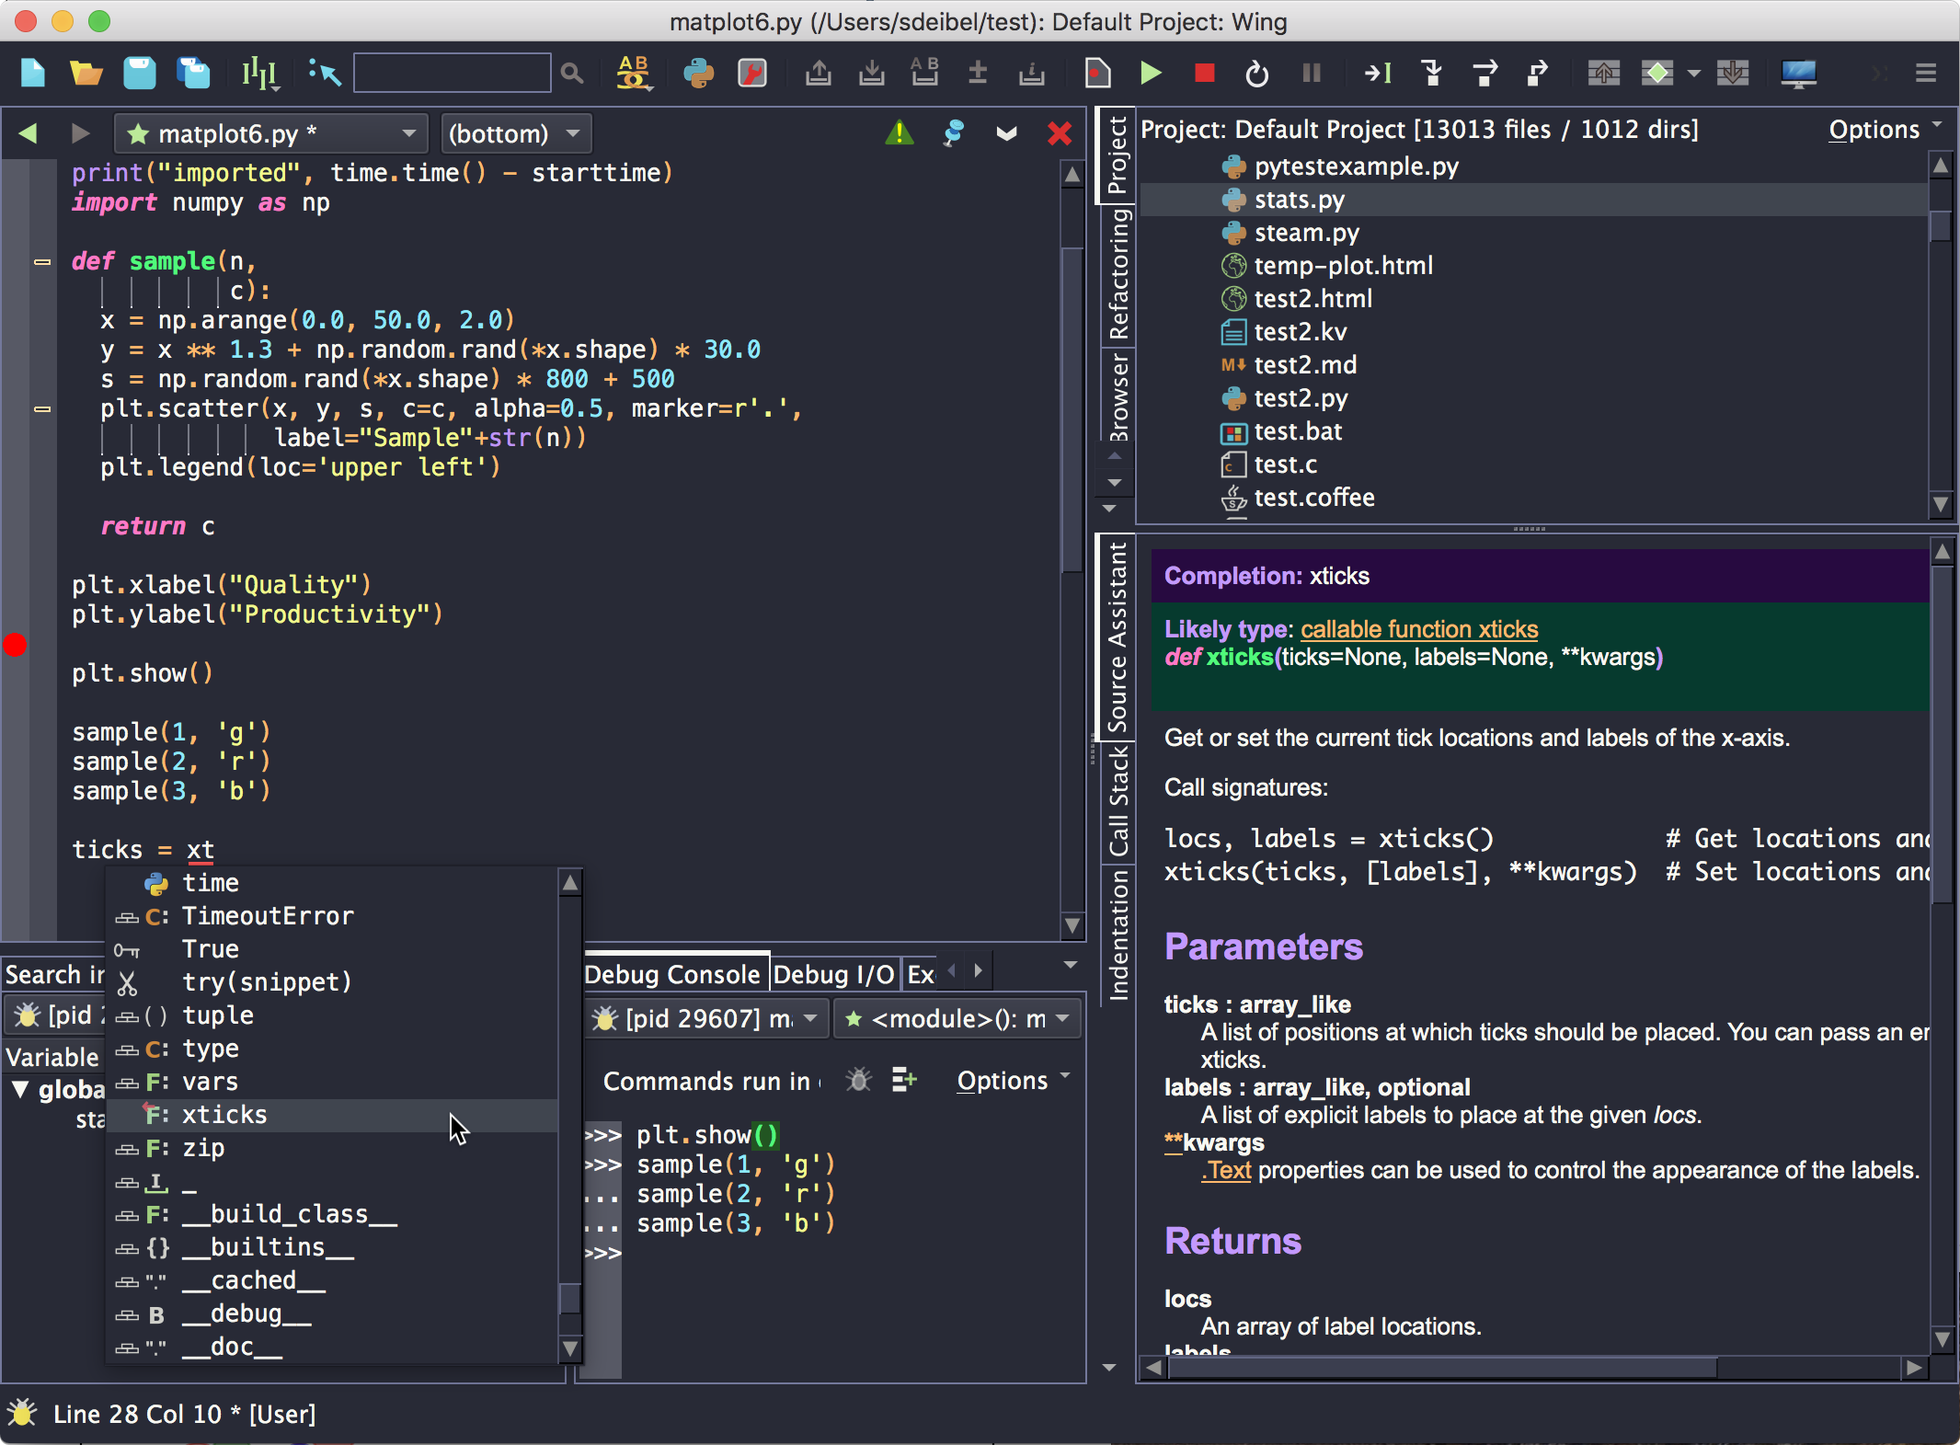1960x1445 pixels.
Task: Open Project panel Options menu
Action: (x=1885, y=130)
